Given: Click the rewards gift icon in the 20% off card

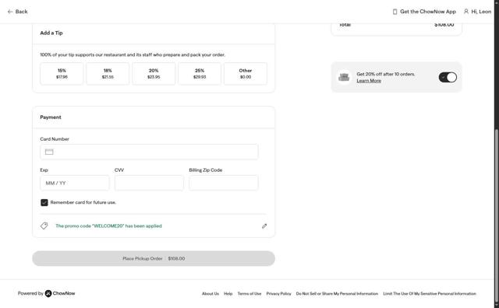Looking at the screenshot, I should (344, 77).
